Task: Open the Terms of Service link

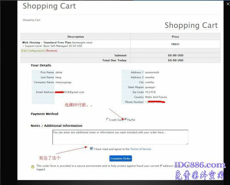Action: (141, 149)
